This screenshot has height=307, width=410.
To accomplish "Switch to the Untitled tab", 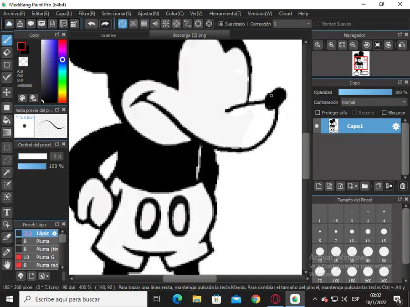I will pyautogui.click(x=109, y=35).
